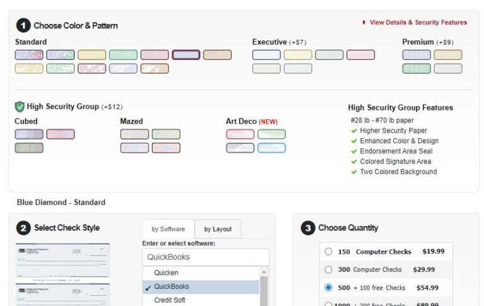Open View Details & Security Features link
The image size is (484, 306).
coord(418,23)
